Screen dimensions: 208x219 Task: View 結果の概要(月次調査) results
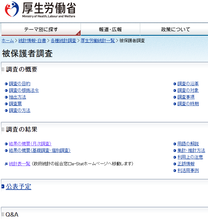pos(30,144)
